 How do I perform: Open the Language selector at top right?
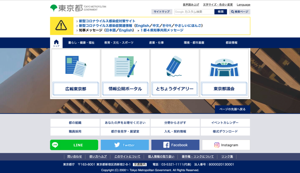pyautogui.click(x=243, y=5)
